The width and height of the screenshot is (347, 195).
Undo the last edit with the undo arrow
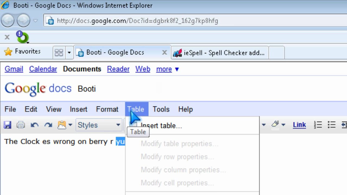click(34, 125)
